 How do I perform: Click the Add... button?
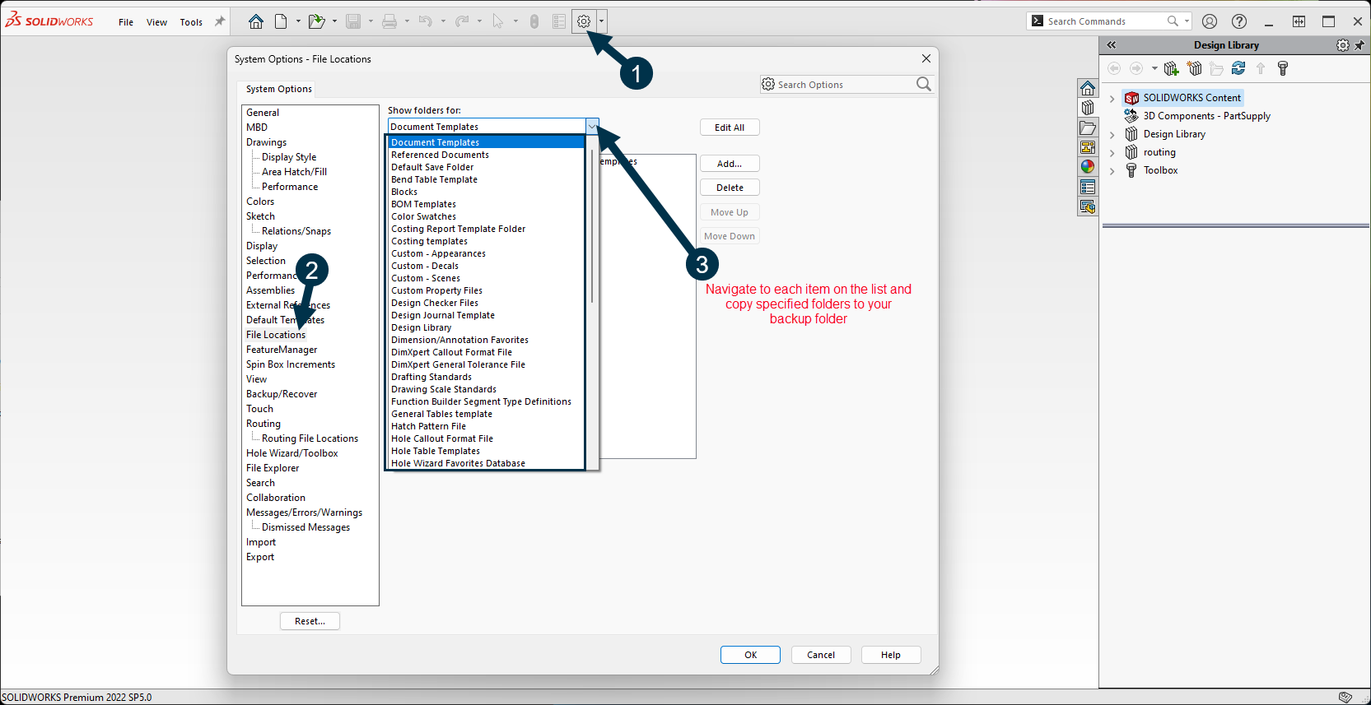tap(730, 164)
